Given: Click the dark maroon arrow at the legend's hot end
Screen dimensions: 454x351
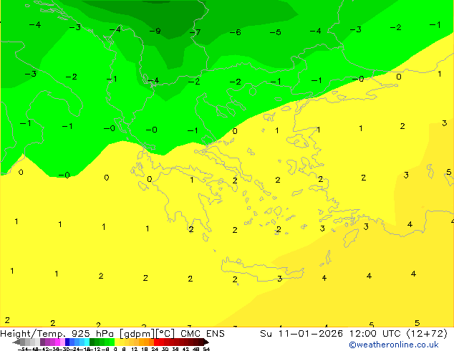Looking at the screenshot, I should [206, 342].
